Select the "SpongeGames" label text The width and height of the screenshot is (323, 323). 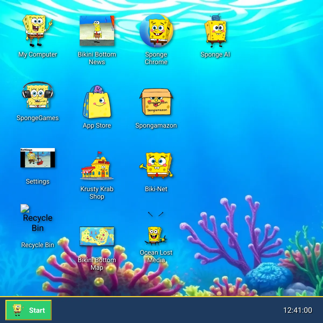[38, 118]
